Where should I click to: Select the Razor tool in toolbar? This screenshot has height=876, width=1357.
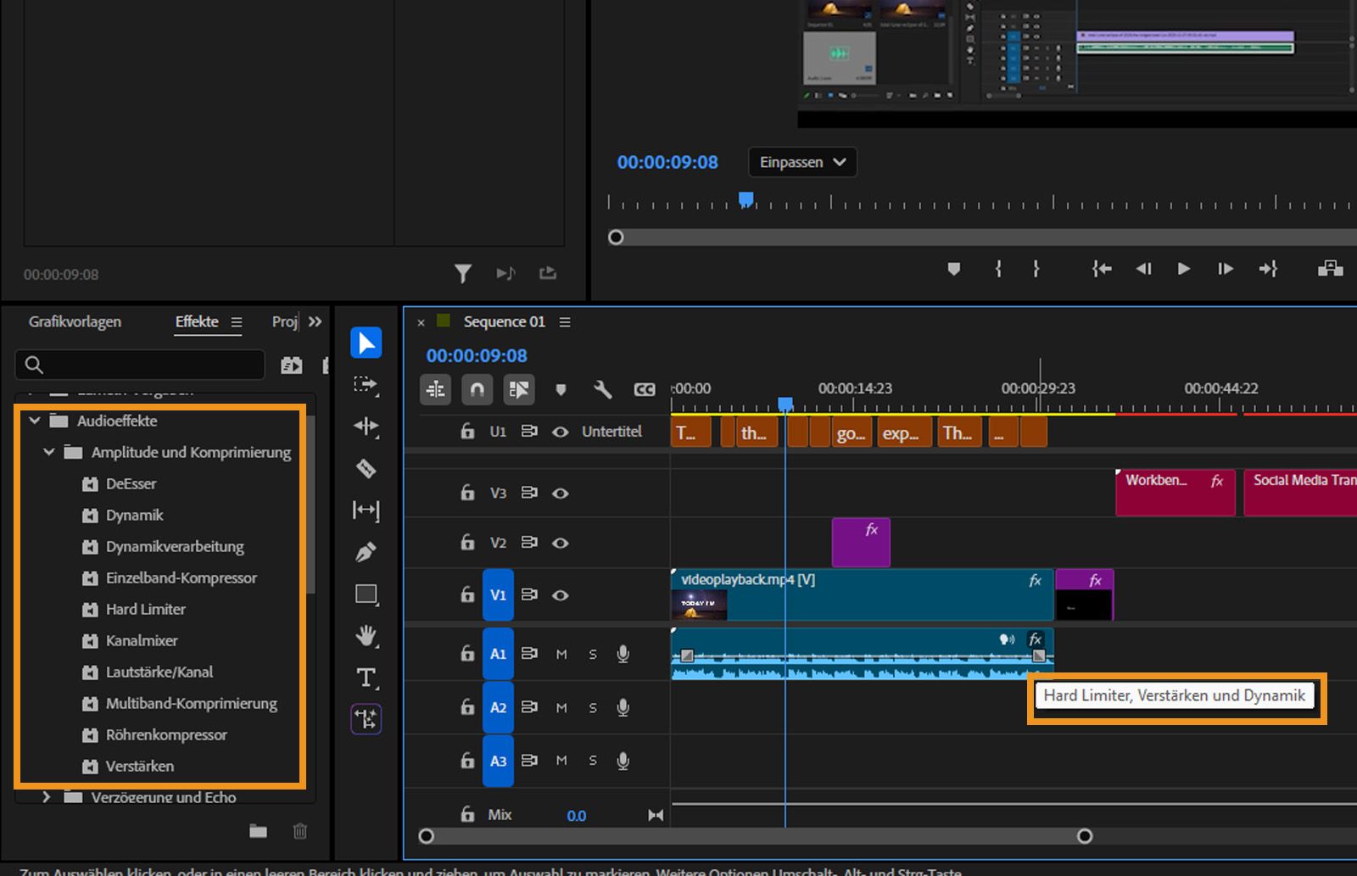[366, 468]
